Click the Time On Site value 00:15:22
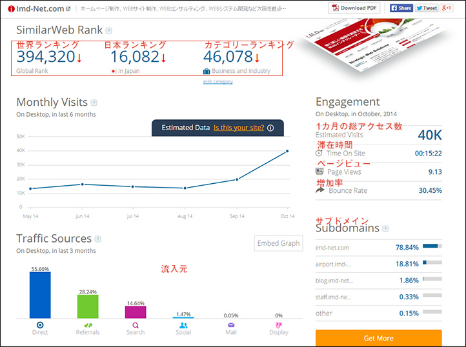Viewport: 466px width, 347px height. pyautogui.click(x=429, y=154)
